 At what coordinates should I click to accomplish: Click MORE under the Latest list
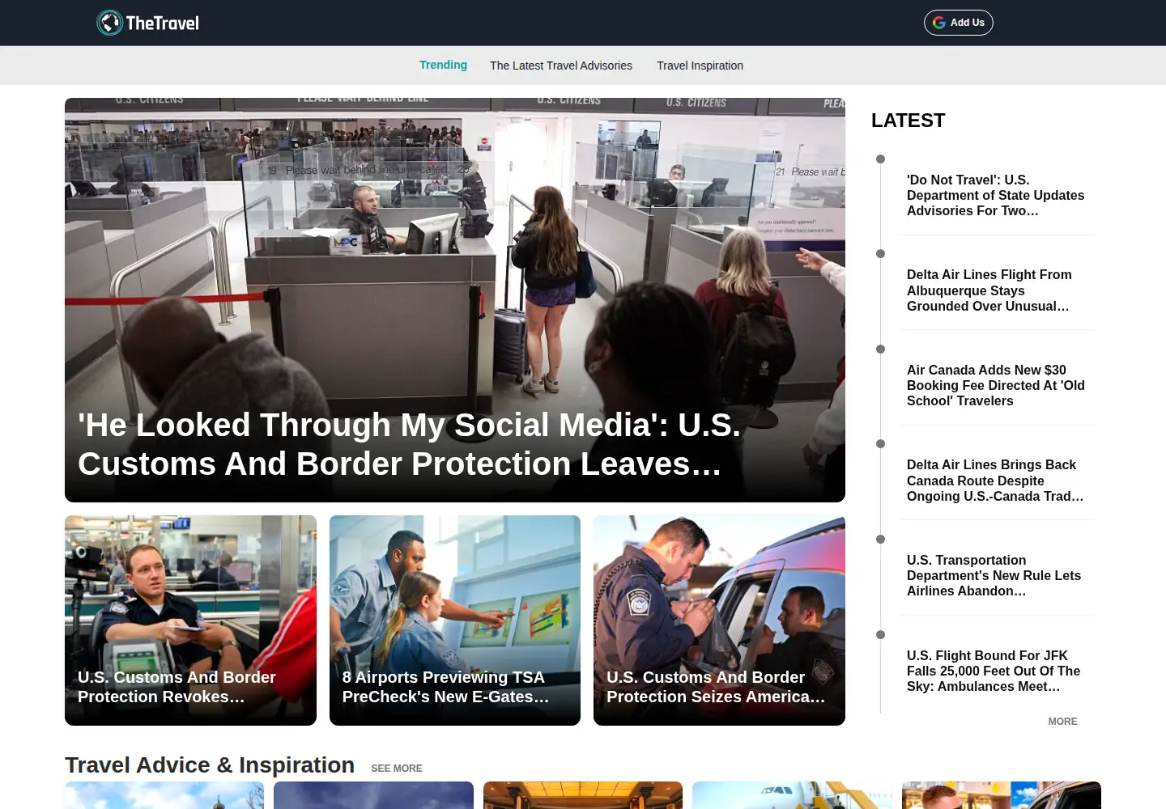coord(1062,722)
